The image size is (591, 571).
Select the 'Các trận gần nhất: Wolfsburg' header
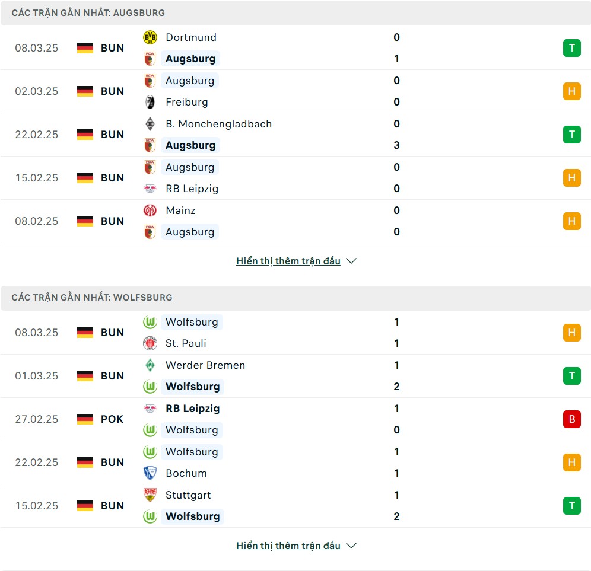[x=295, y=298]
